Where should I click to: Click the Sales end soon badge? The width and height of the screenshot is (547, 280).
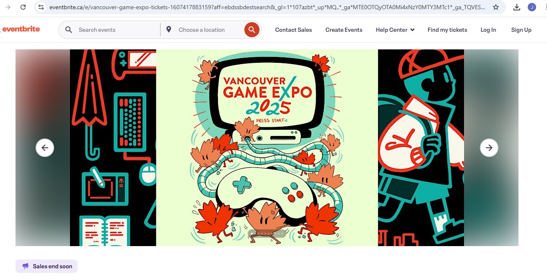[46, 266]
